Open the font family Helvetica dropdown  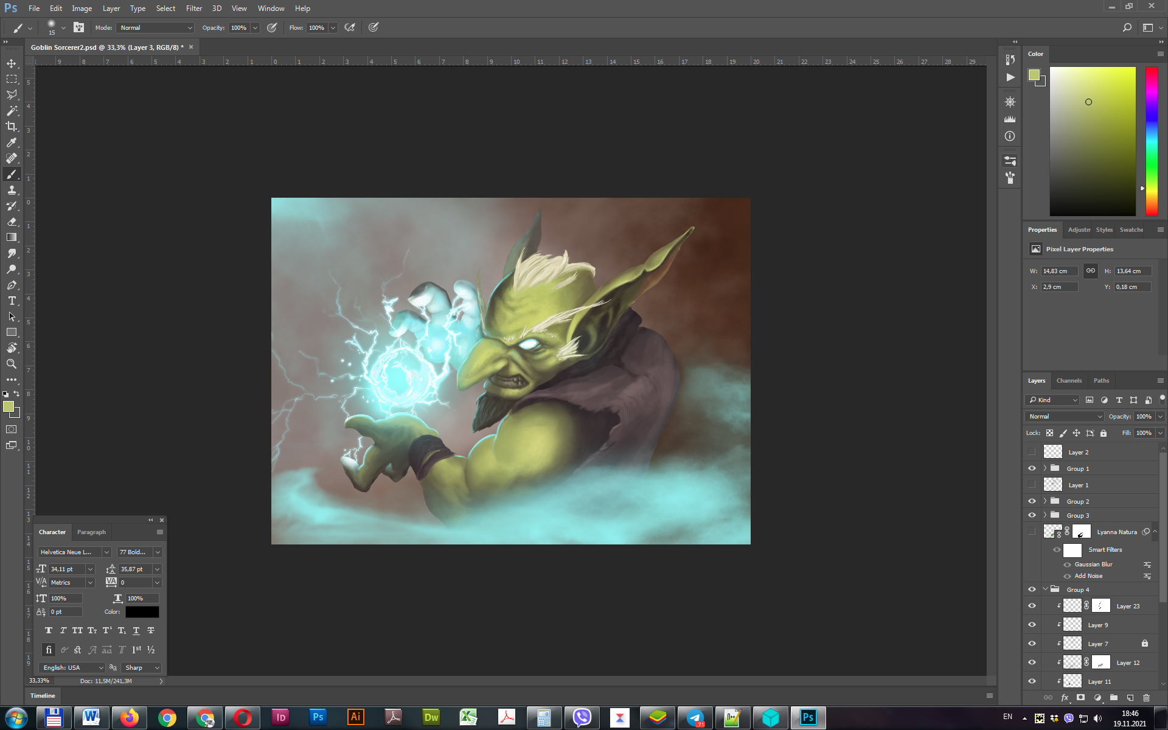click(75, 552)
